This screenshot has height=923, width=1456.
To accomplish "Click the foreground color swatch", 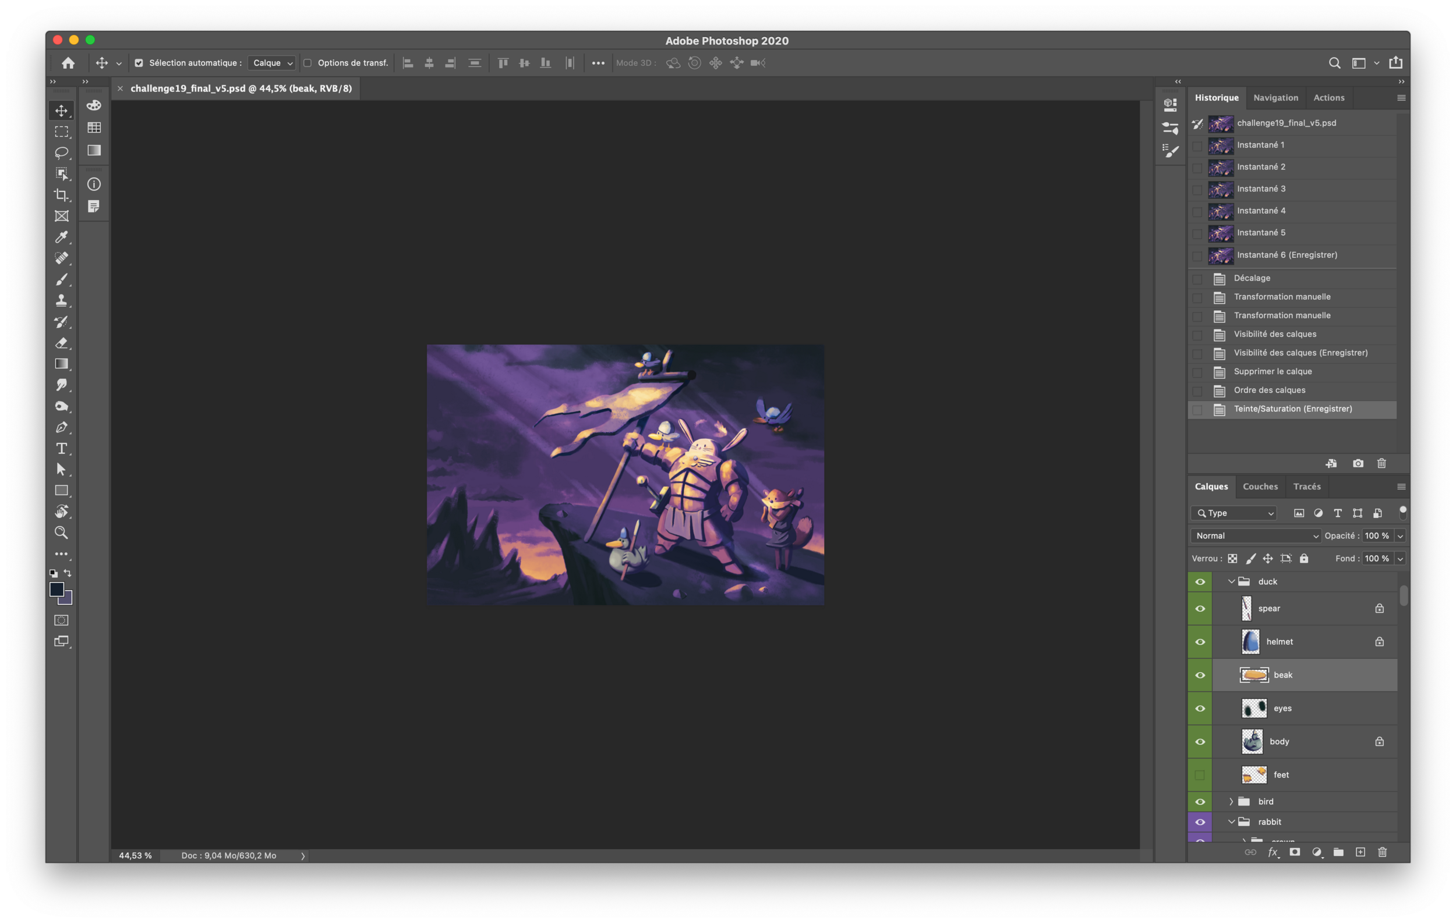I will (57, 590).
